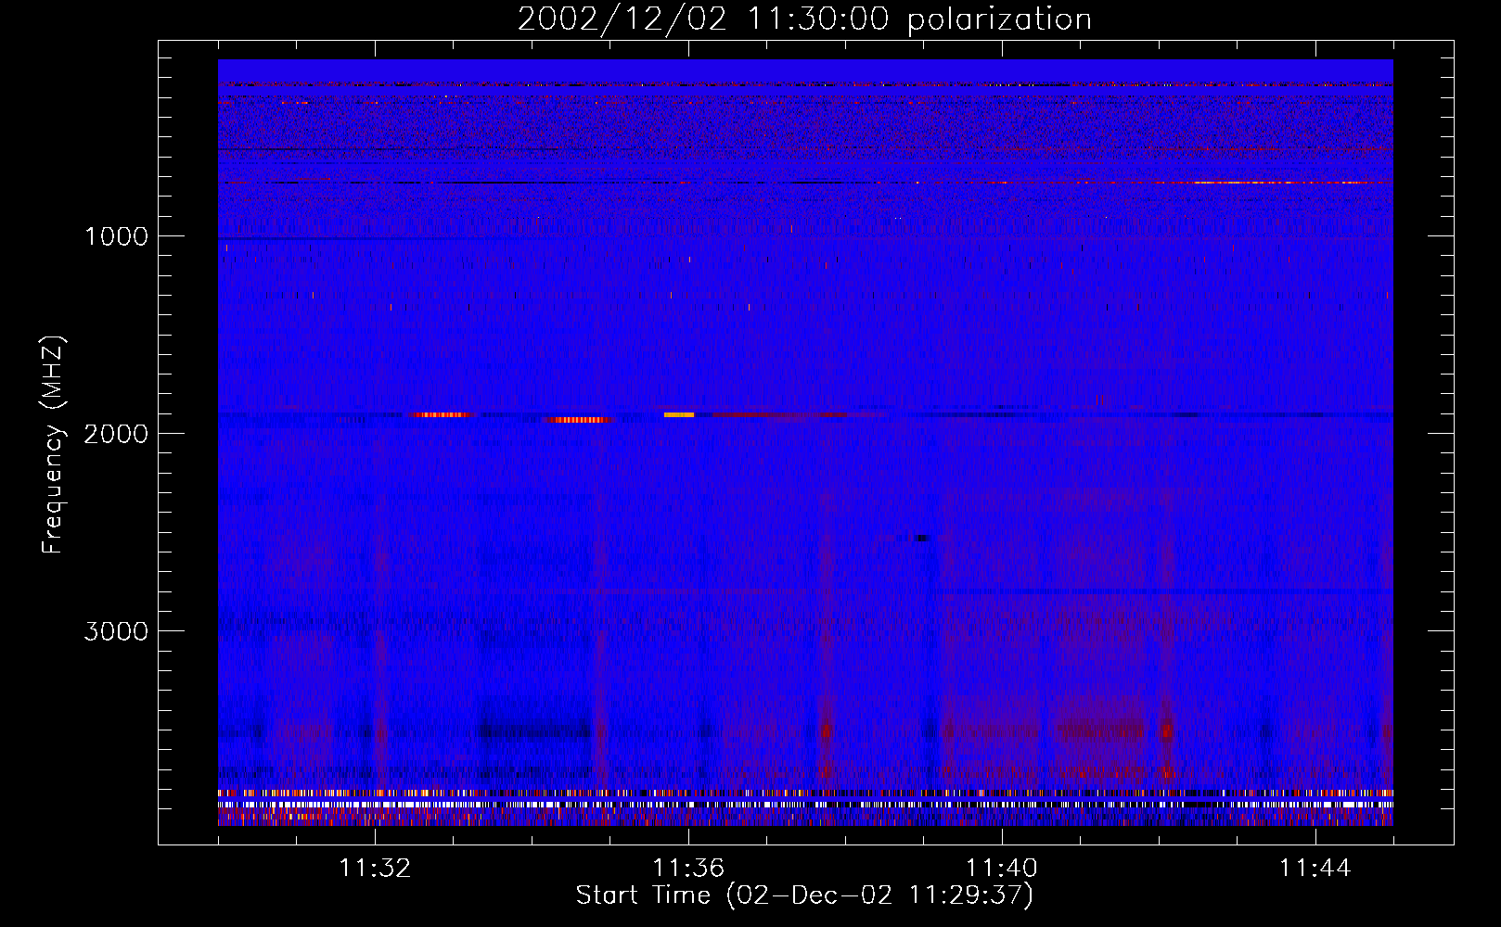
Task: Click the 3000 frequency tick label
Action: 116,631
